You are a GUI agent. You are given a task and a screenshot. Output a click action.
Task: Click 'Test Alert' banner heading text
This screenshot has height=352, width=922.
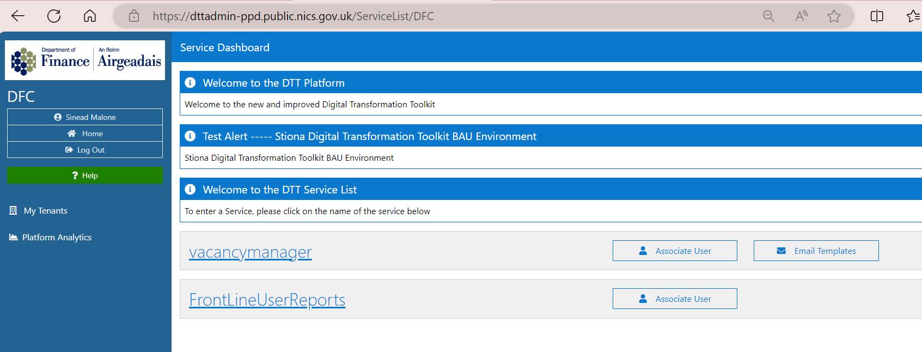370,136
